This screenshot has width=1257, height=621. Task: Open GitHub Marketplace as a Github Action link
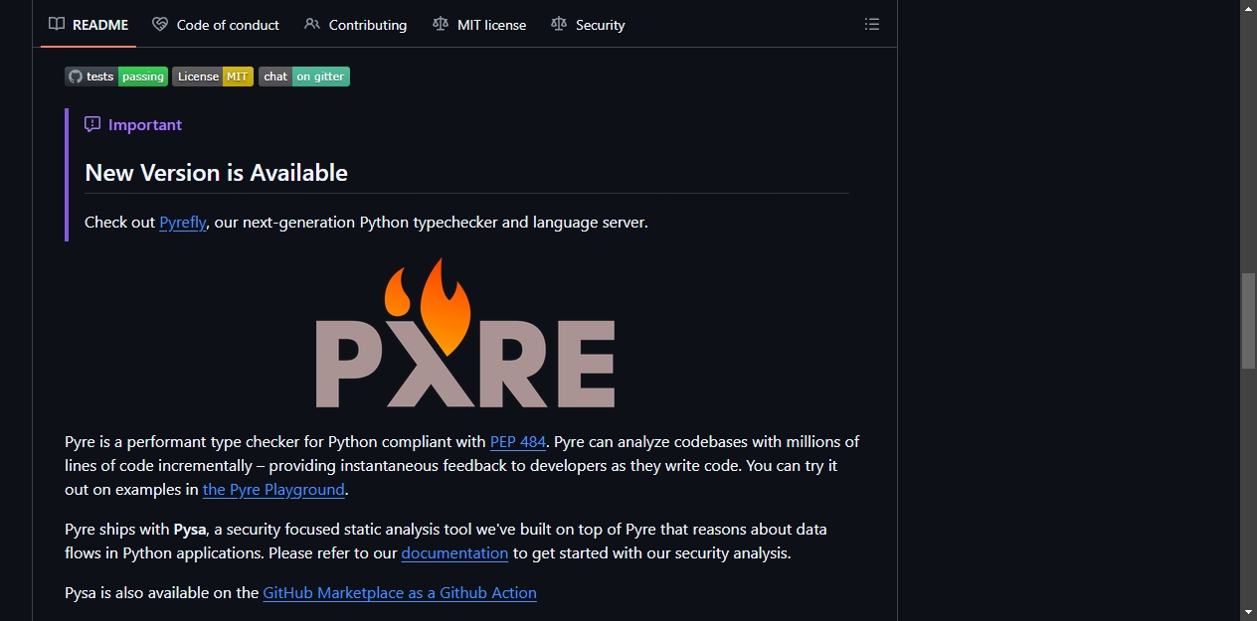coord(400,592)
